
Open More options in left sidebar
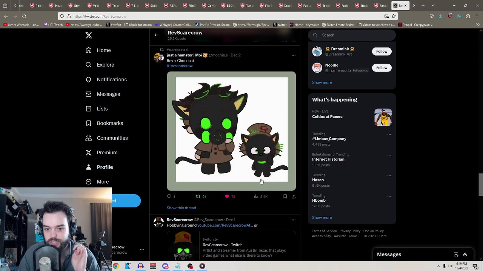(97, 182)
